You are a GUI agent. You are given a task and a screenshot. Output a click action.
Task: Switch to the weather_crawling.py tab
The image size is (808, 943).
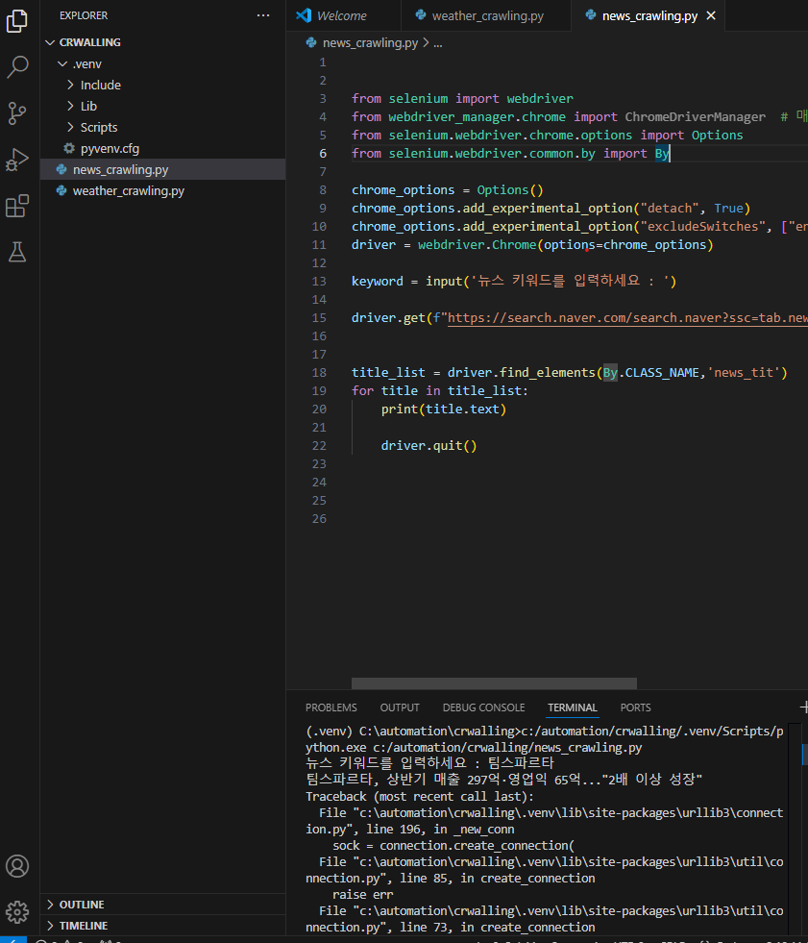486,15
